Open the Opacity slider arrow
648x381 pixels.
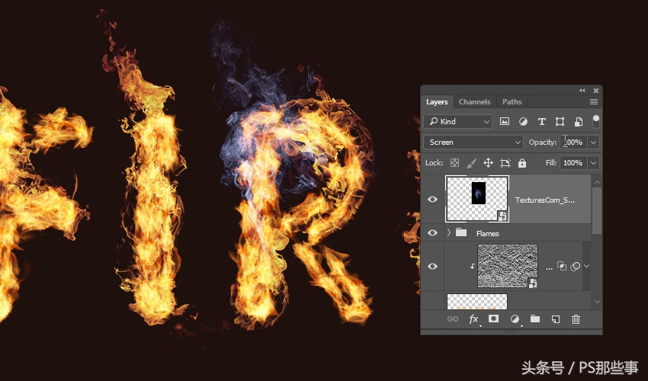tap(593, 142)
